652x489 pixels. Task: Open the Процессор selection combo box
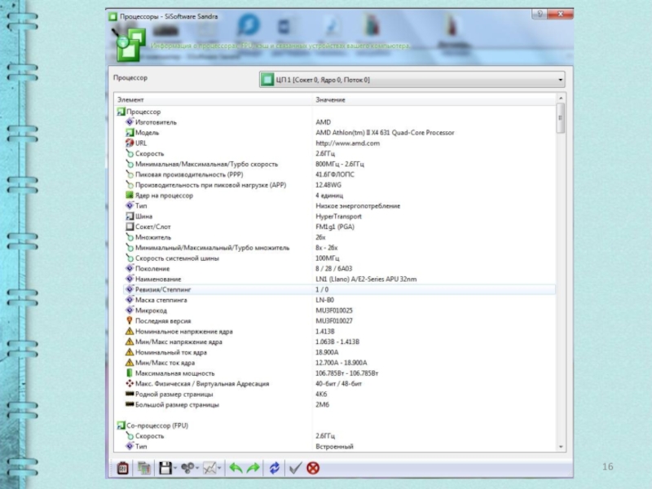coord(412,79)
